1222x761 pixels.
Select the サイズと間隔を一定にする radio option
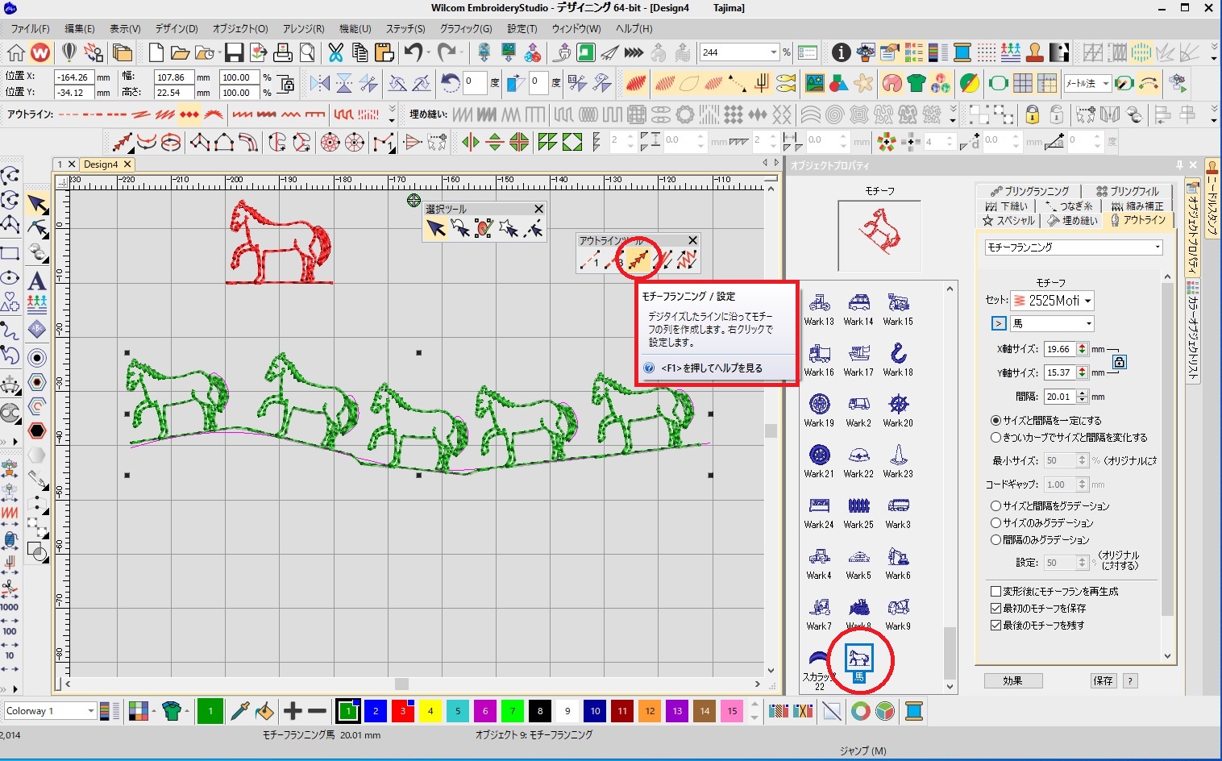click(x=995, y=420)
